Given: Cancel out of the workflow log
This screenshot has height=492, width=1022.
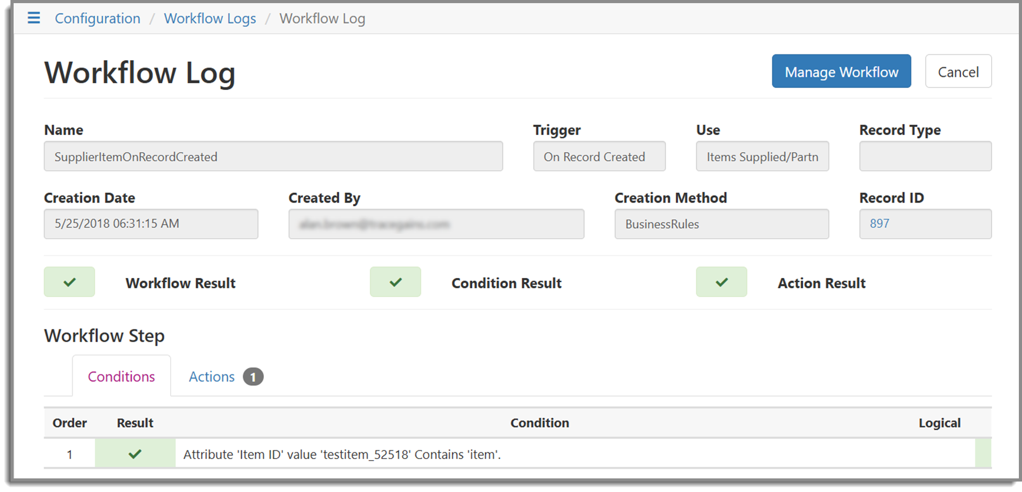Looking at the screenshot, I should (958, 71).
